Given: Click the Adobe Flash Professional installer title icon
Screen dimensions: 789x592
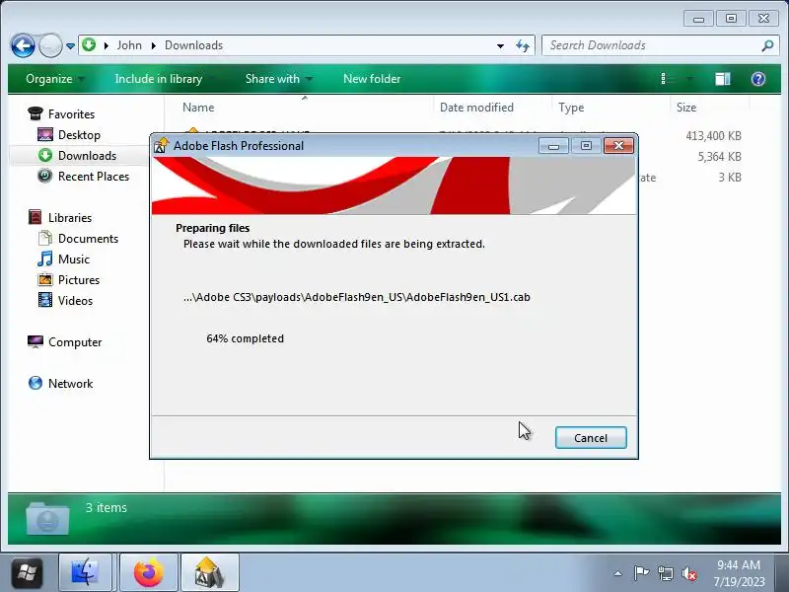Looking at the screenshot, I should 161,145.
